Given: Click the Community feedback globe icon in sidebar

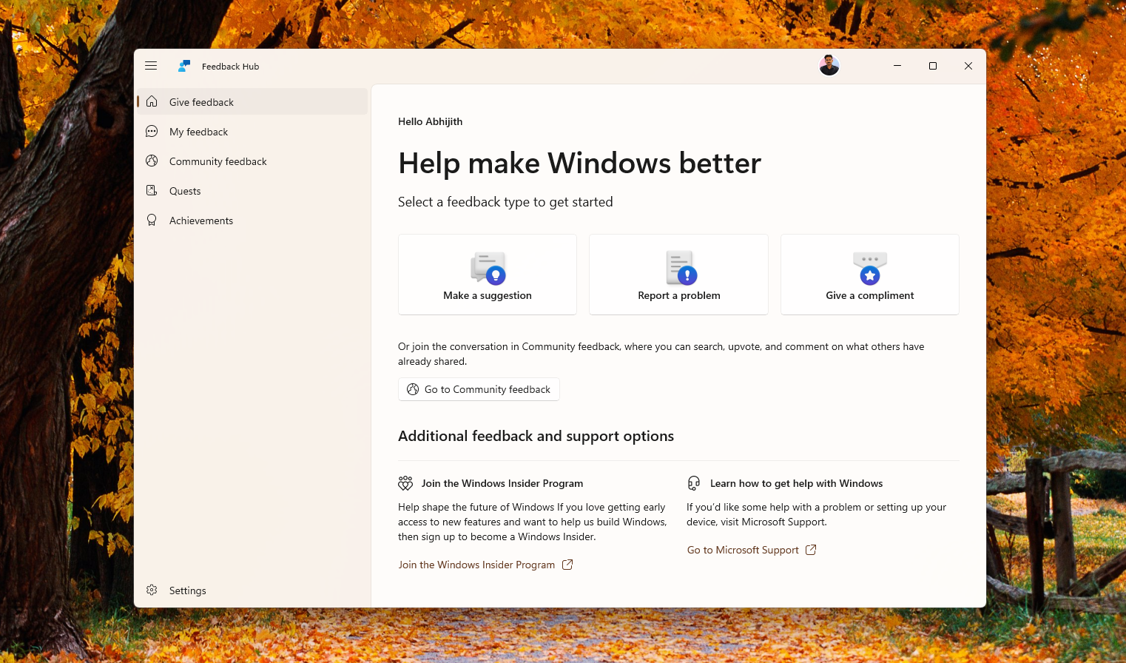Looking at the screenshot, I should [152, 161].
